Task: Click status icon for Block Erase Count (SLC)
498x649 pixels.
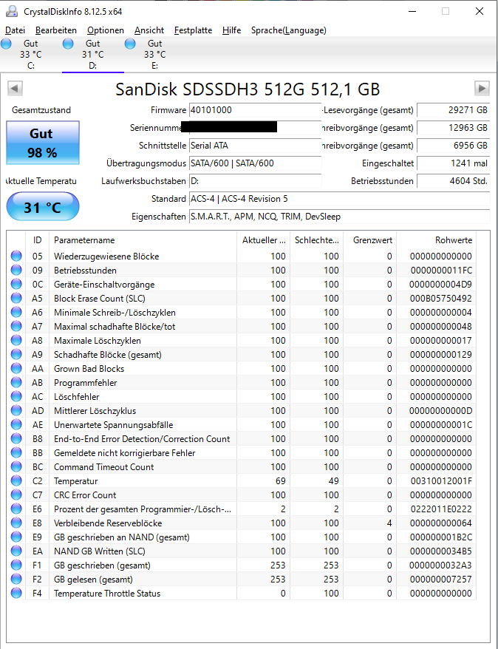Action: tap(16, 299)
